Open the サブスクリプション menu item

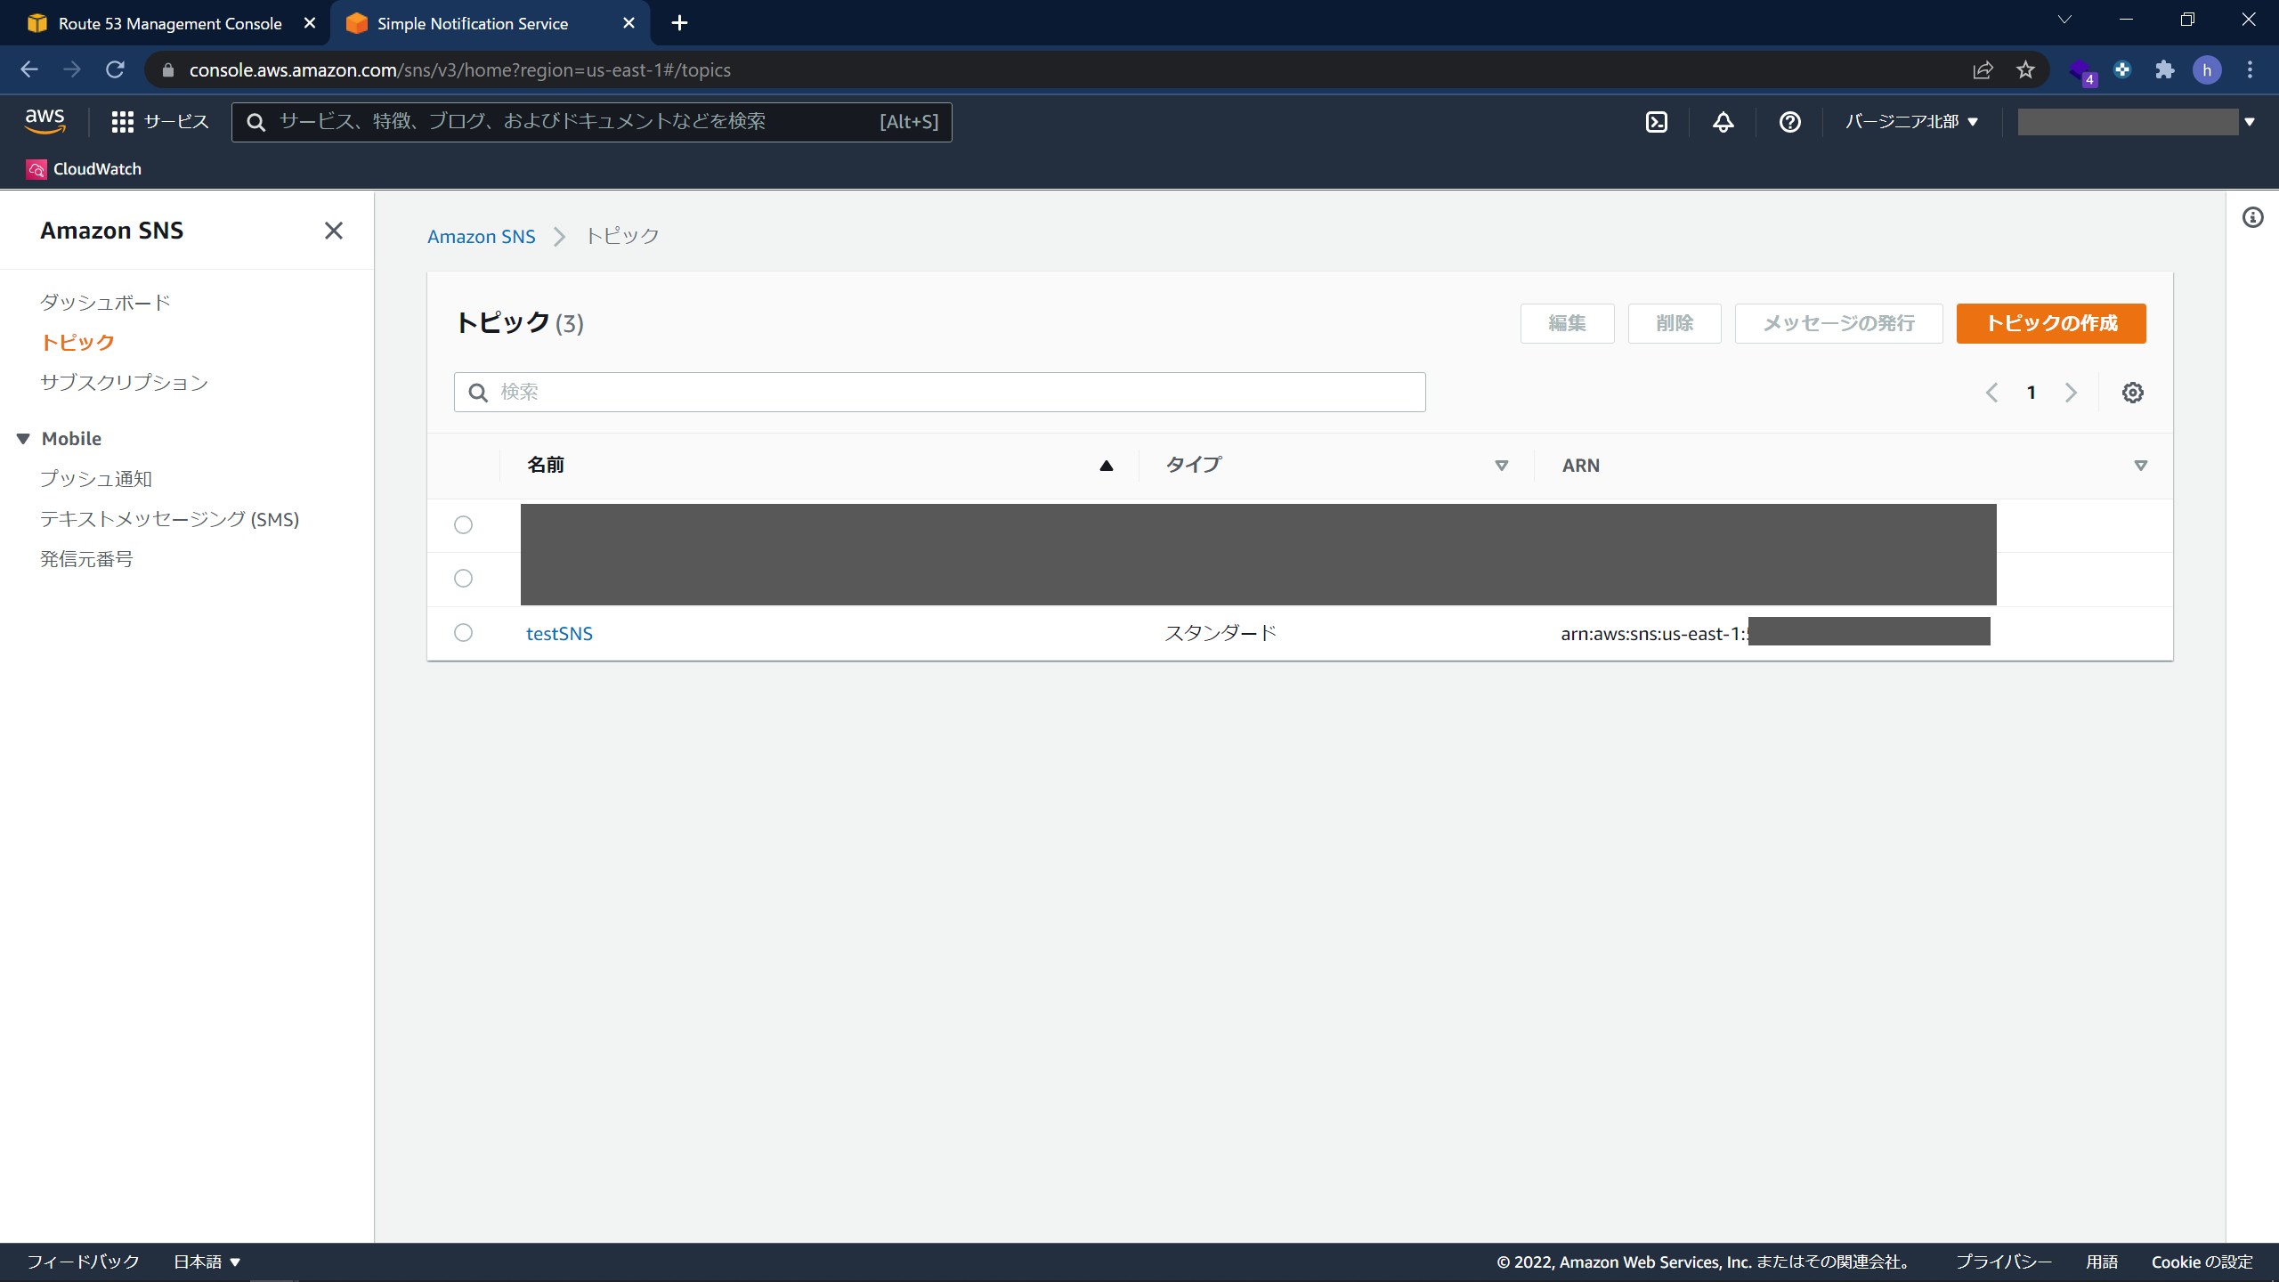(124, 382)
